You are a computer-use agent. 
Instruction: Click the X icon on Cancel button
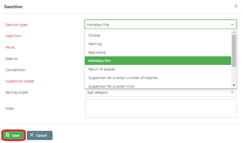pyautogui.click(x=32, y=135)
